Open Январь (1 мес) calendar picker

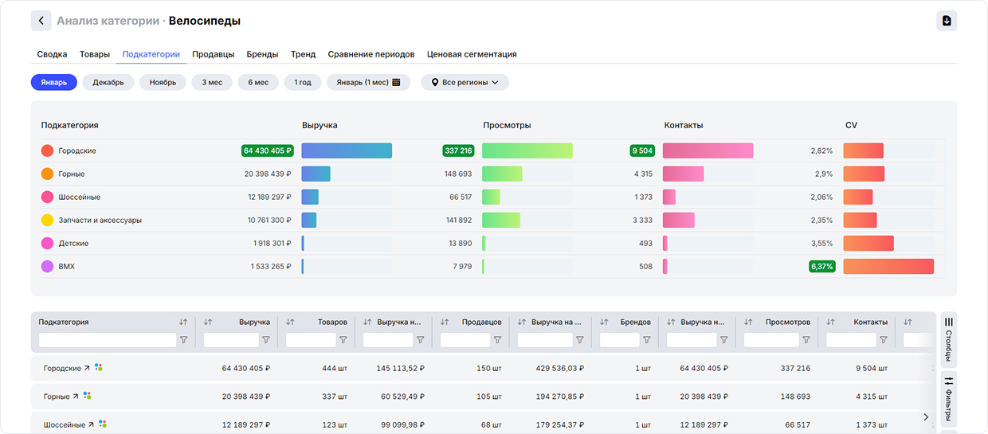[x=368, y=83]
